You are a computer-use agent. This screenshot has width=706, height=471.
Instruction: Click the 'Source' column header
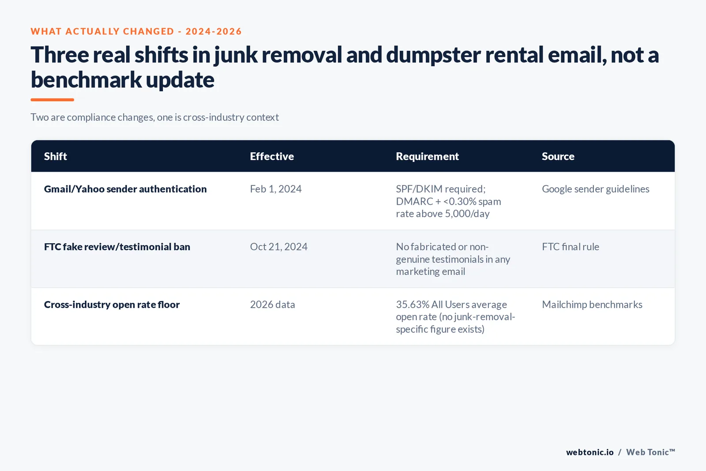(x=558, y=156)
